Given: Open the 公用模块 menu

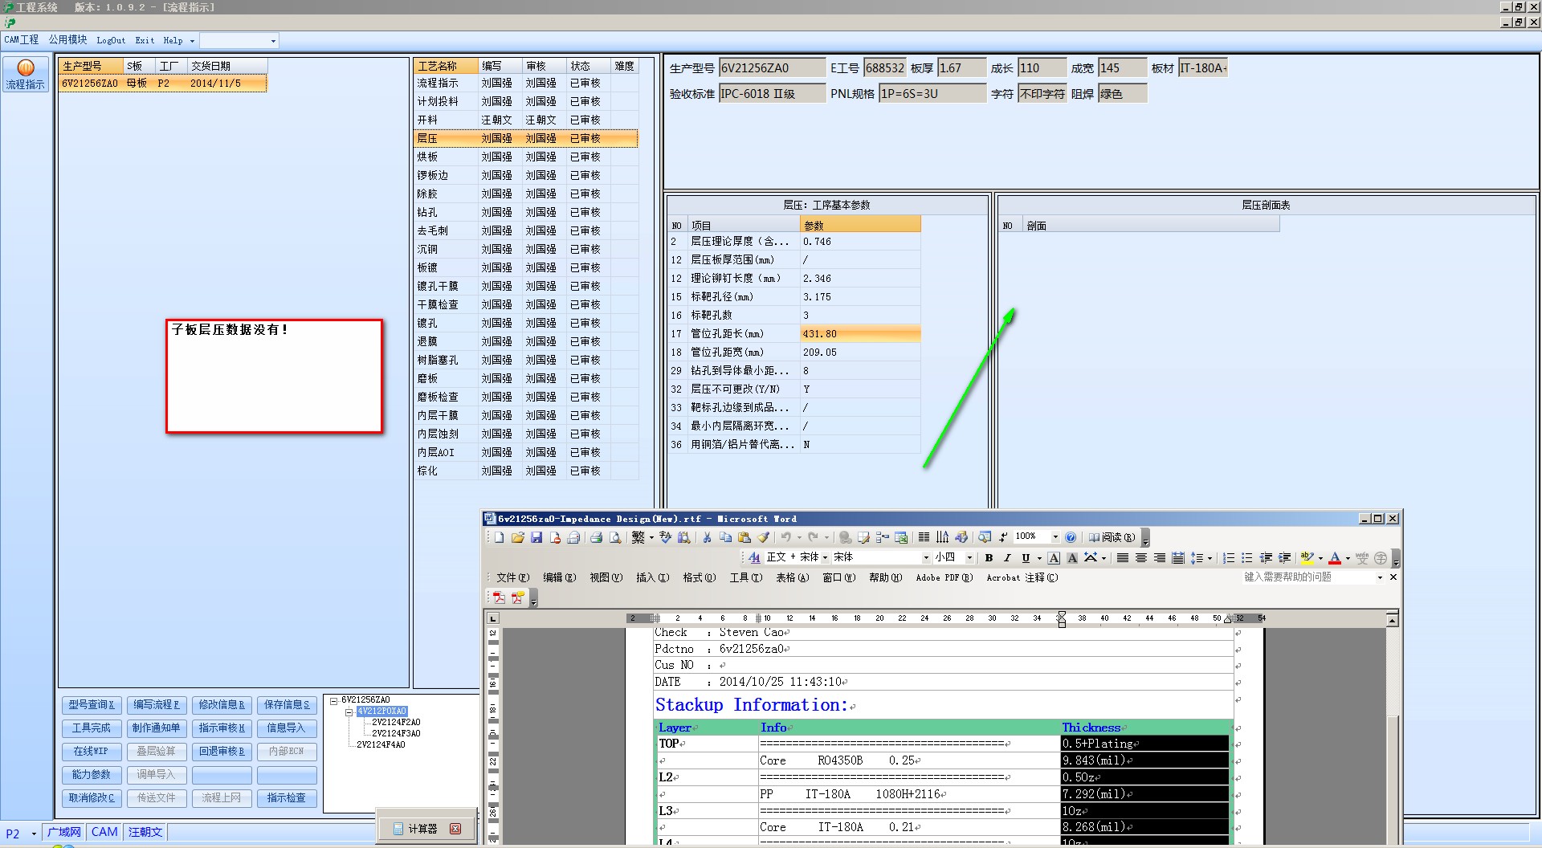Looking at the screenshot, I should pyautogui.click(x=67, y=40).
